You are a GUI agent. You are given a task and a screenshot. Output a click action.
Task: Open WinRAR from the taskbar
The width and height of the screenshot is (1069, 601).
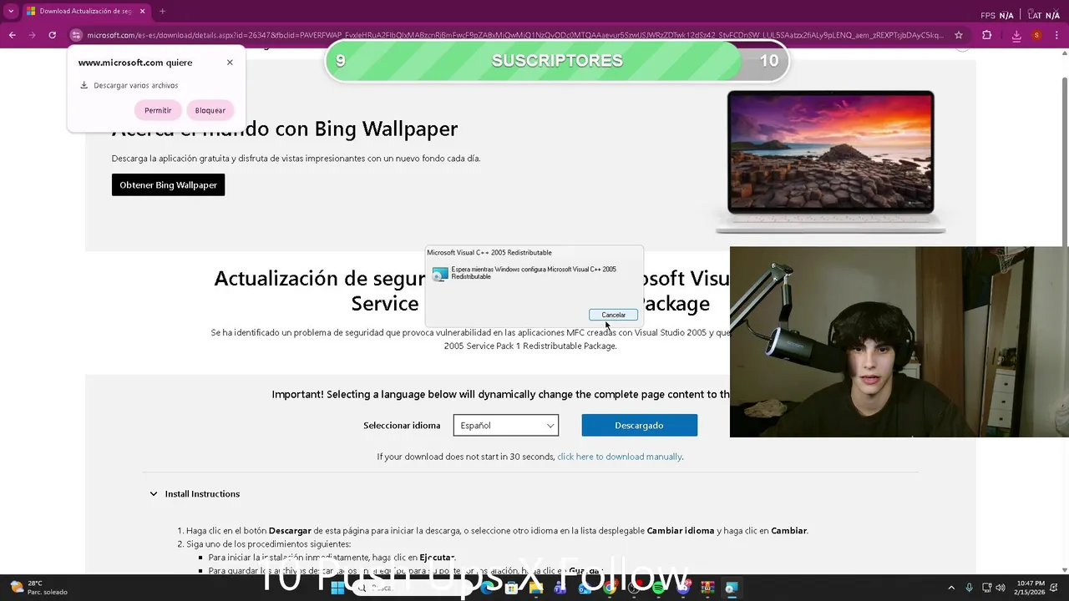click(707, 588)
